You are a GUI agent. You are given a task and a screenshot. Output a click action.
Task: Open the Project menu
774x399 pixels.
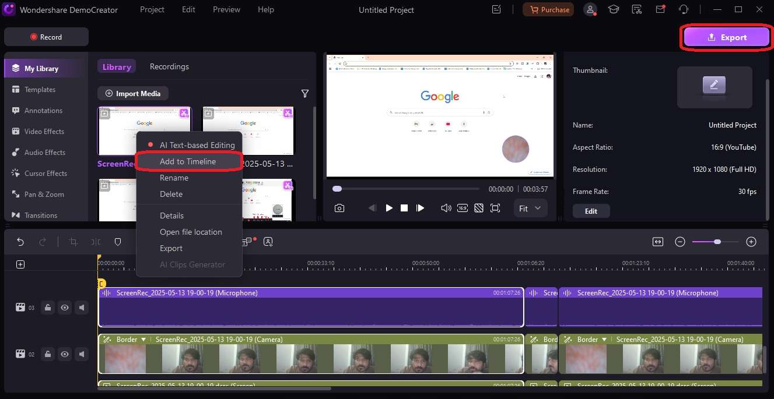152,9
